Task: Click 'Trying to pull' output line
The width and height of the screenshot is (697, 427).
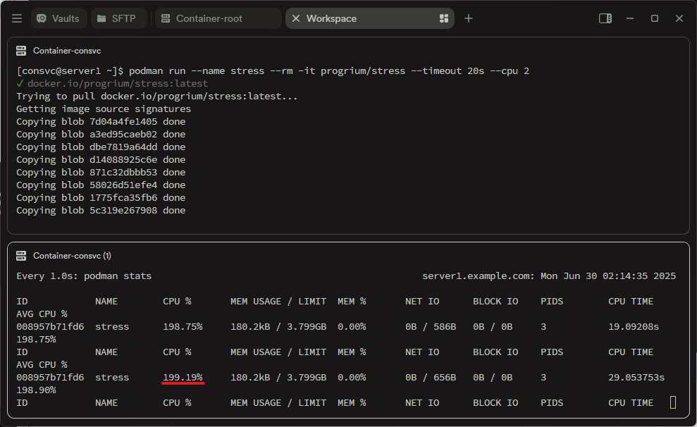Action: [157, 96]
